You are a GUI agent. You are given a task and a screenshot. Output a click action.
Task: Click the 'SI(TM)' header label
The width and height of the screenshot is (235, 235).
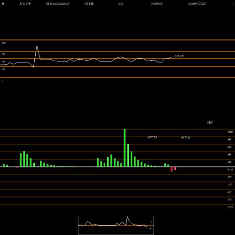pyautogui.click(x=89, y=4)
